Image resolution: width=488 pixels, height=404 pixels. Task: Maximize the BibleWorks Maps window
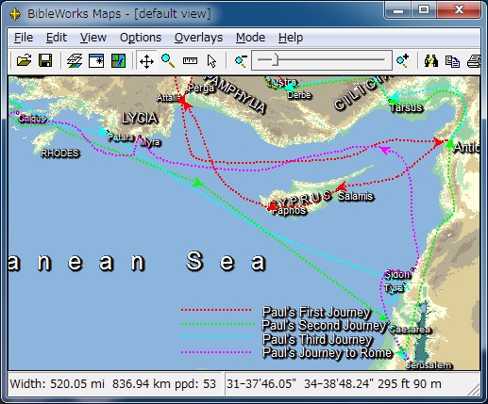(x=424, y=9)
